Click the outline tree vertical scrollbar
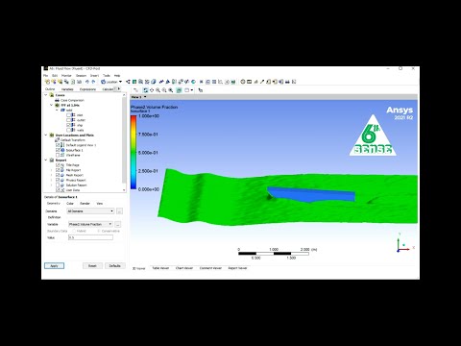The width and height of the screenshot is (461, 346). [124, 141]
